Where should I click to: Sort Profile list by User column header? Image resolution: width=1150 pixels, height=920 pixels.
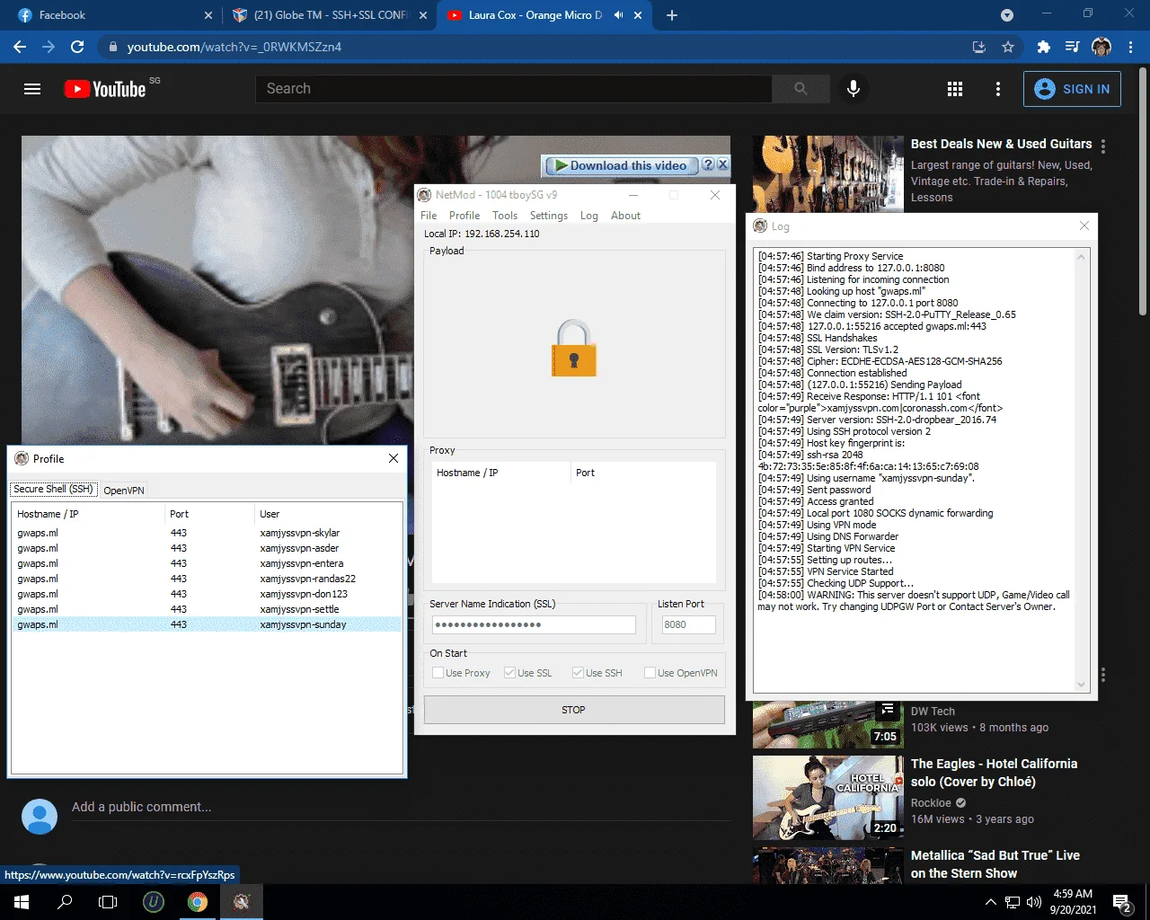coord(329,514)
